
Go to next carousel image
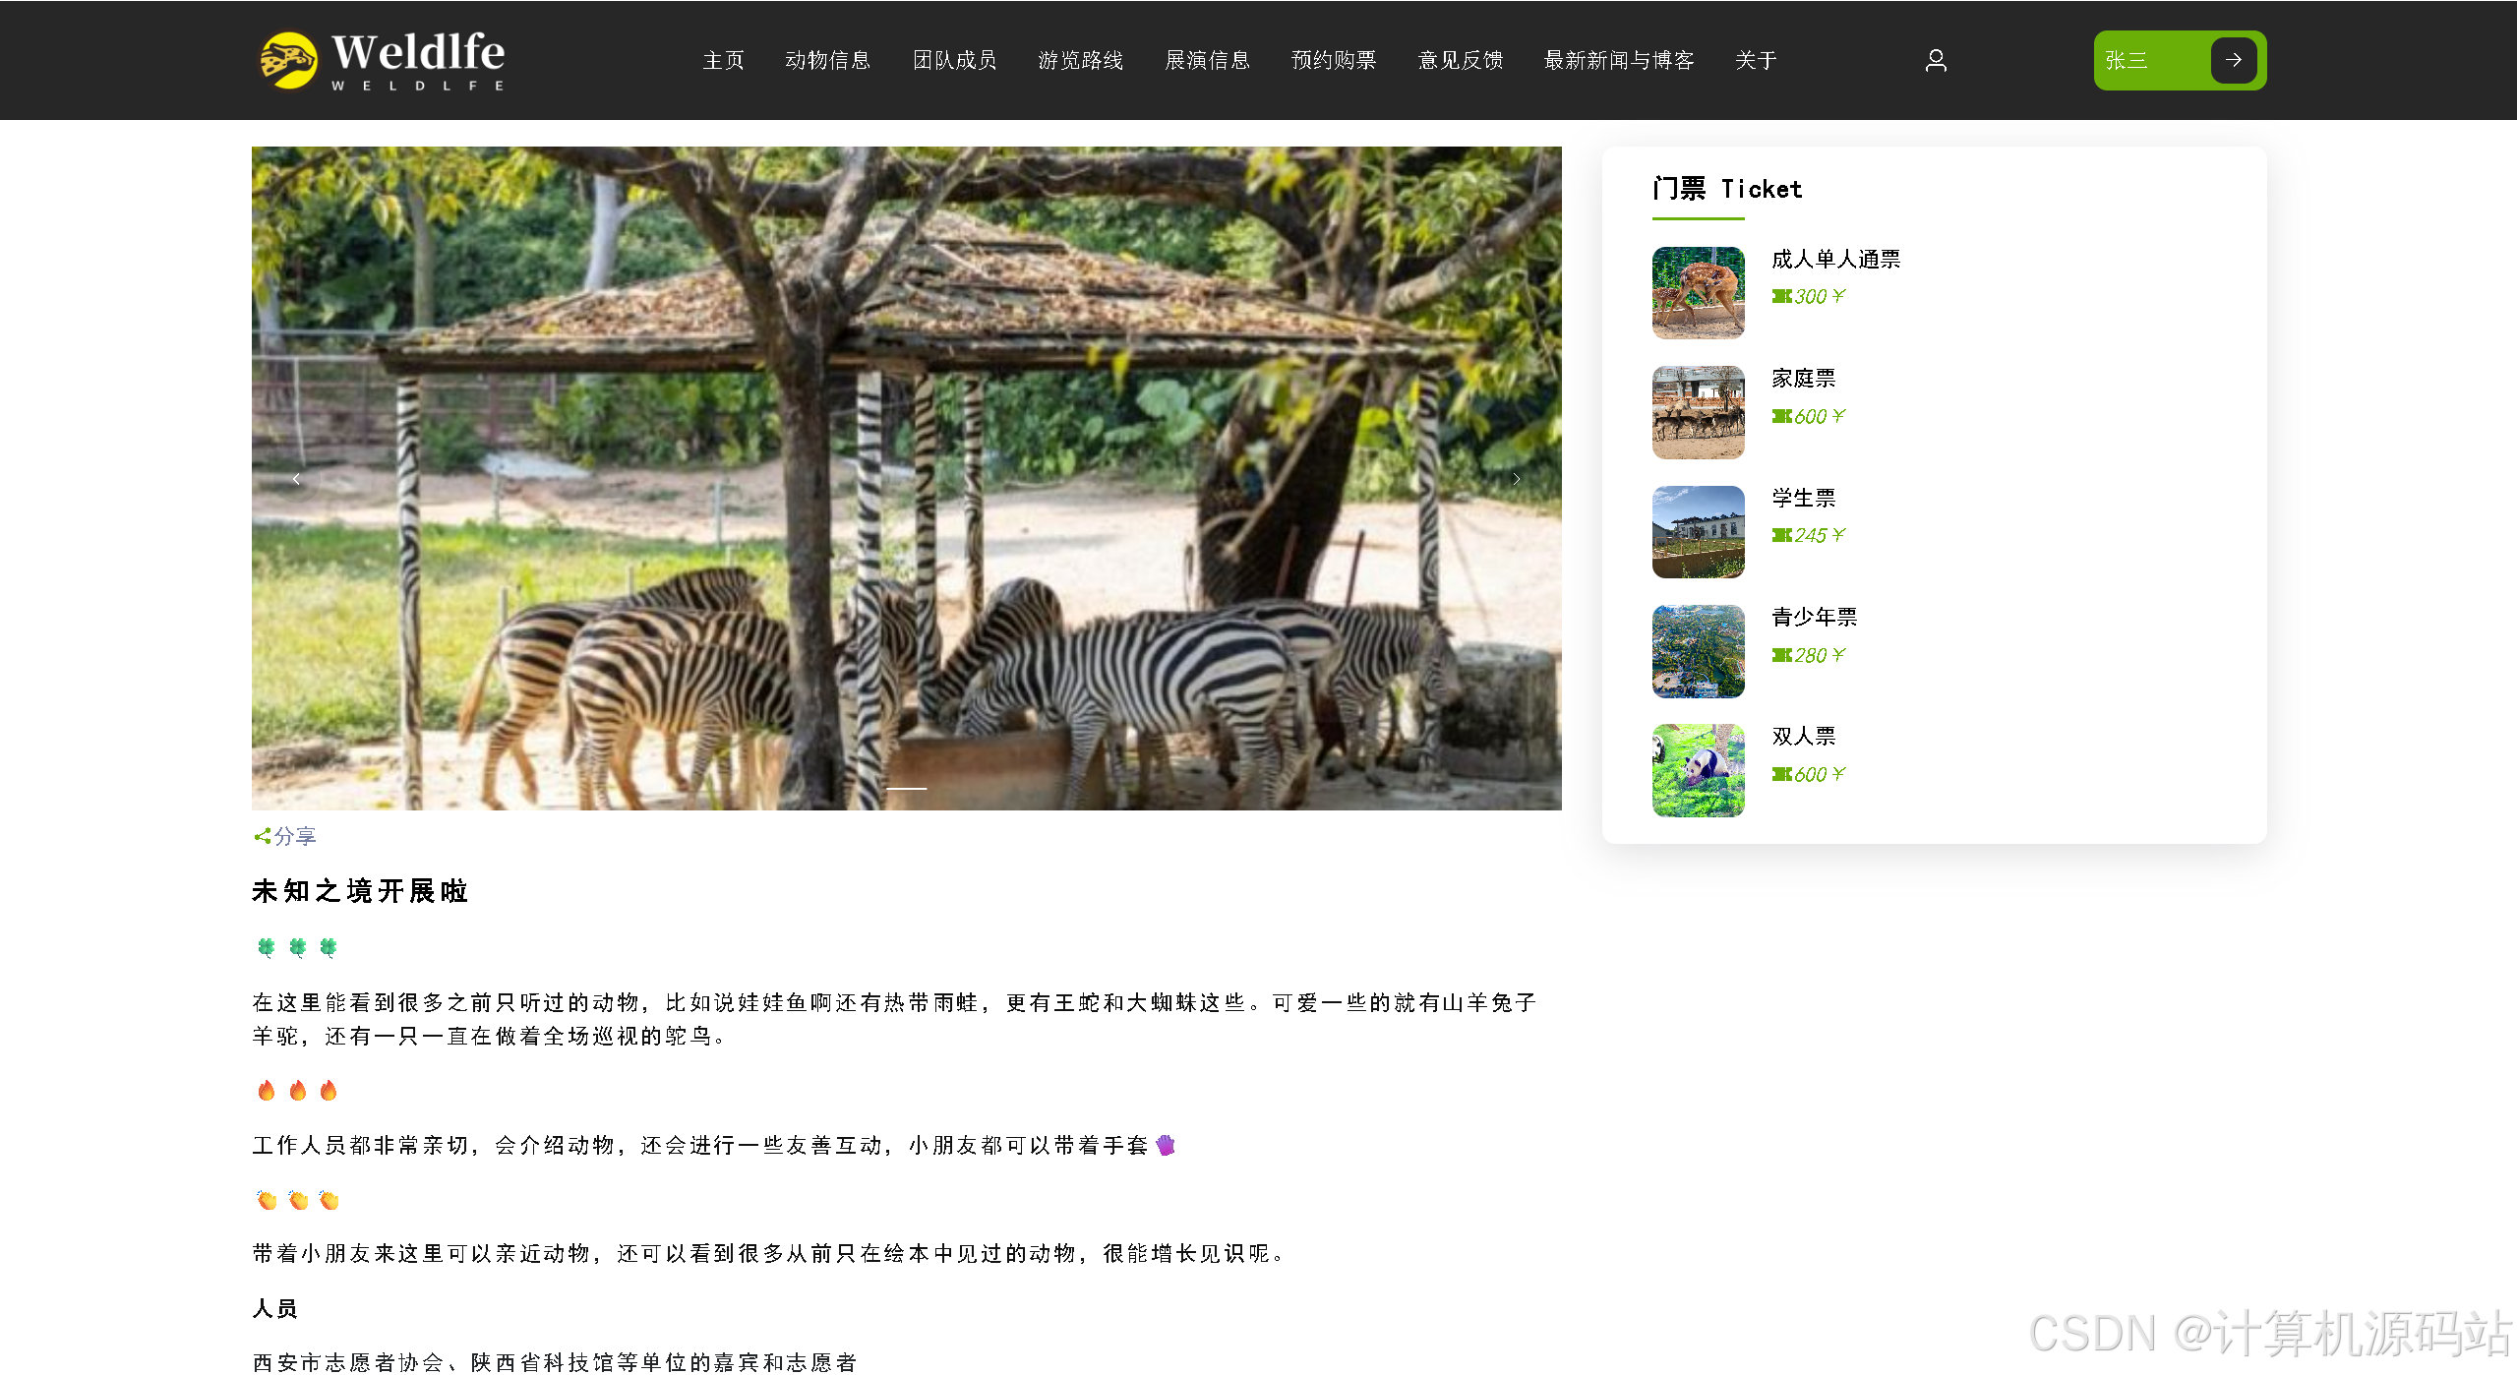pos(1516,479)
